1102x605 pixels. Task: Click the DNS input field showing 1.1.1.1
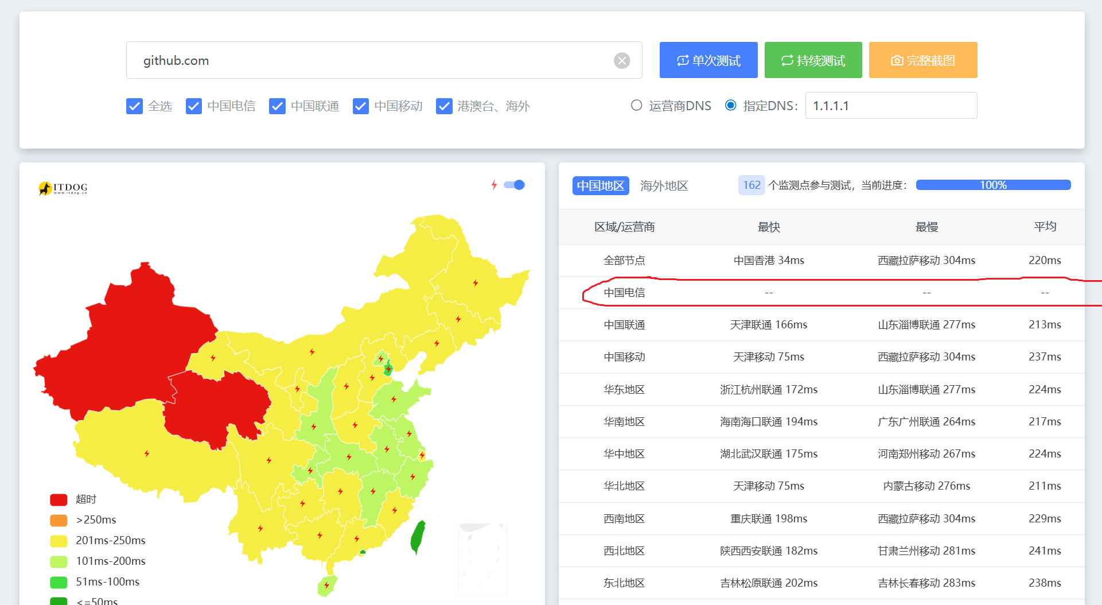tap(891, 106)
